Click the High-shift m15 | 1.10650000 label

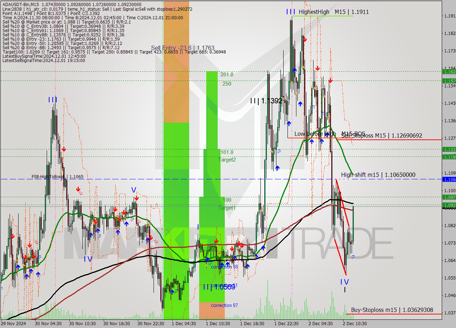click(x=378, y=175)
